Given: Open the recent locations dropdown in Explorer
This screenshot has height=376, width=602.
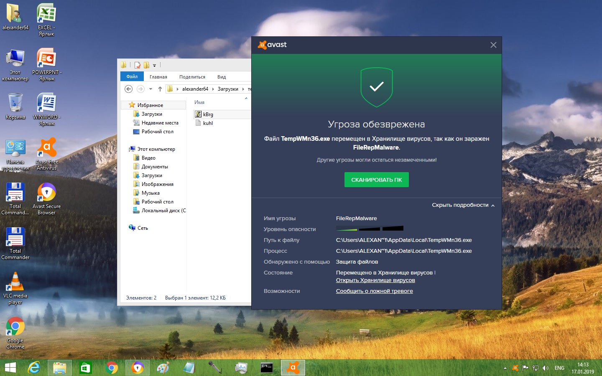Looking at the screenshot, I should point(150,89).
